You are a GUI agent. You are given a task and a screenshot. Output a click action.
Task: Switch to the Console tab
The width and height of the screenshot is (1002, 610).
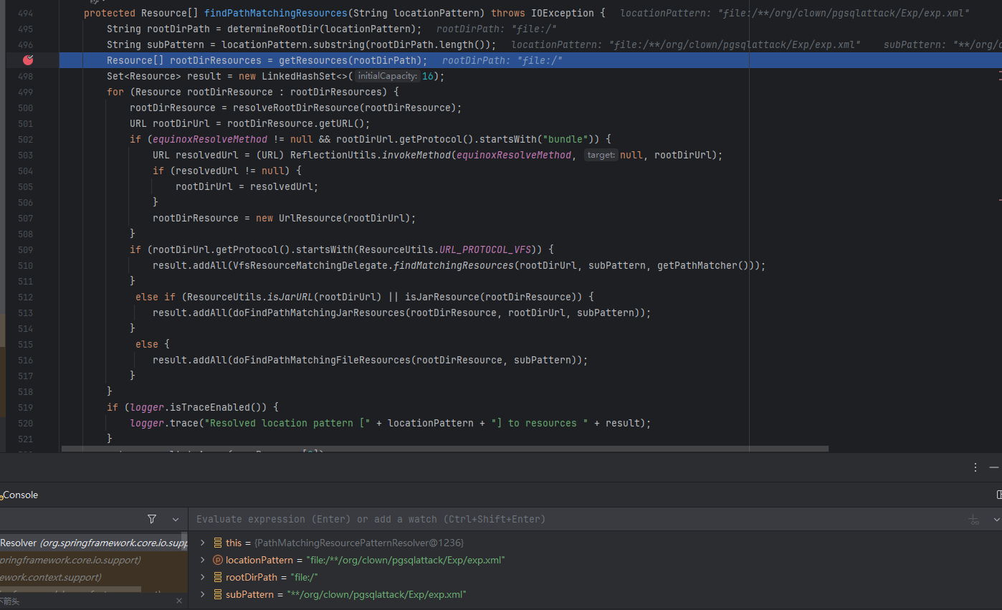pyautogui.click(x=20, y=495)
